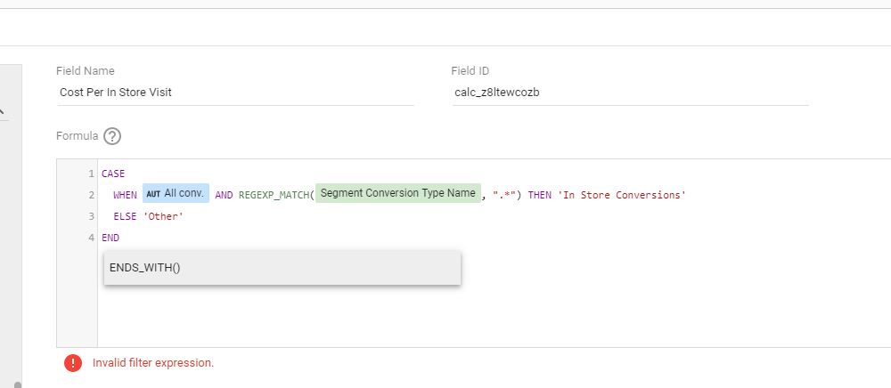Click the All conv. metric chip
This screenshot has width=891, height=388.
pos(184,193)
